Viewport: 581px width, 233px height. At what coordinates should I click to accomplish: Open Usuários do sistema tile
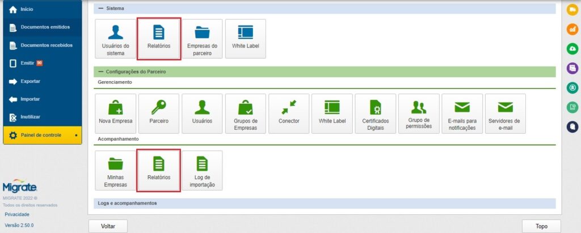coord(115,39)
